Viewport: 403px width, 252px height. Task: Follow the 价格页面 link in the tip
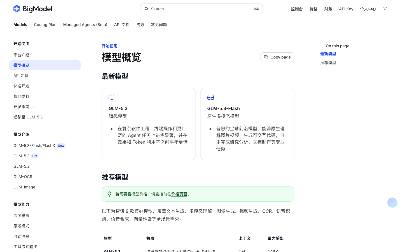click(x=179, y=194)
